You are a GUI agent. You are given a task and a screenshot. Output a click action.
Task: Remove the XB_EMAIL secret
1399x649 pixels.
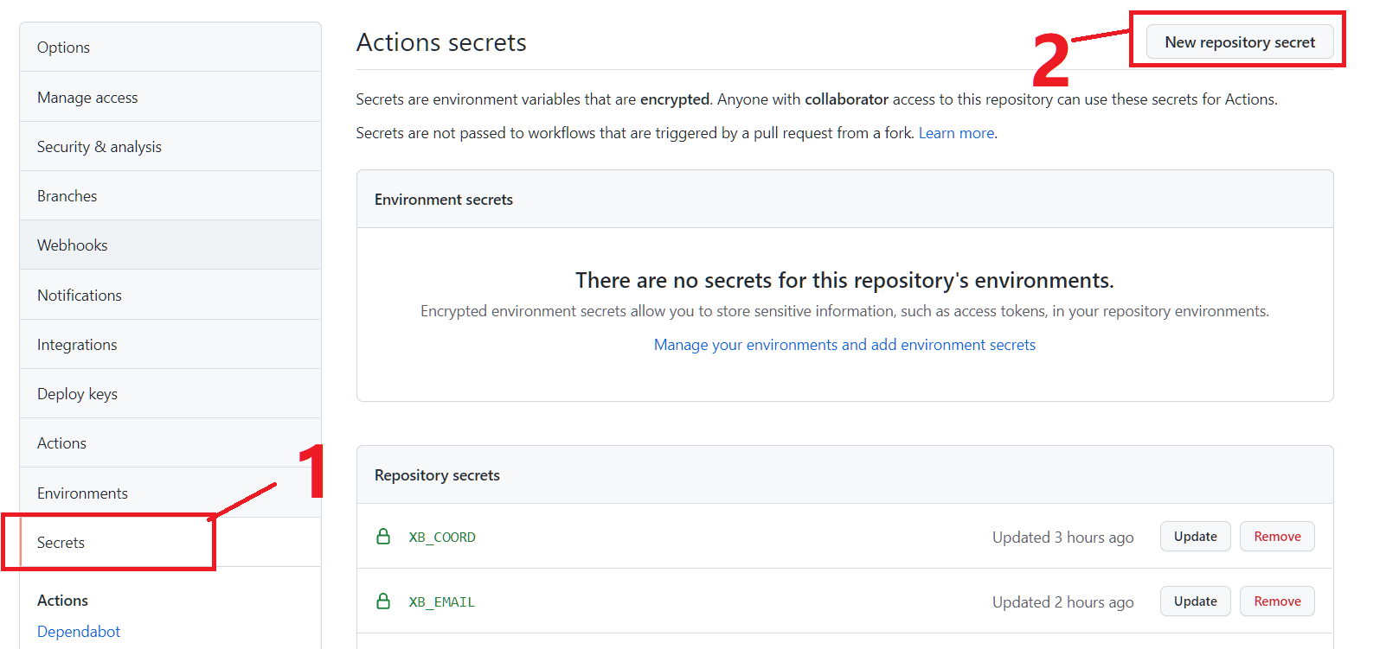coord(1277,601)
